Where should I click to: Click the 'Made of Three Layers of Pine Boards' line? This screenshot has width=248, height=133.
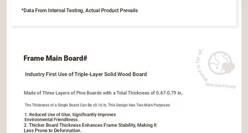coord(103,93)
